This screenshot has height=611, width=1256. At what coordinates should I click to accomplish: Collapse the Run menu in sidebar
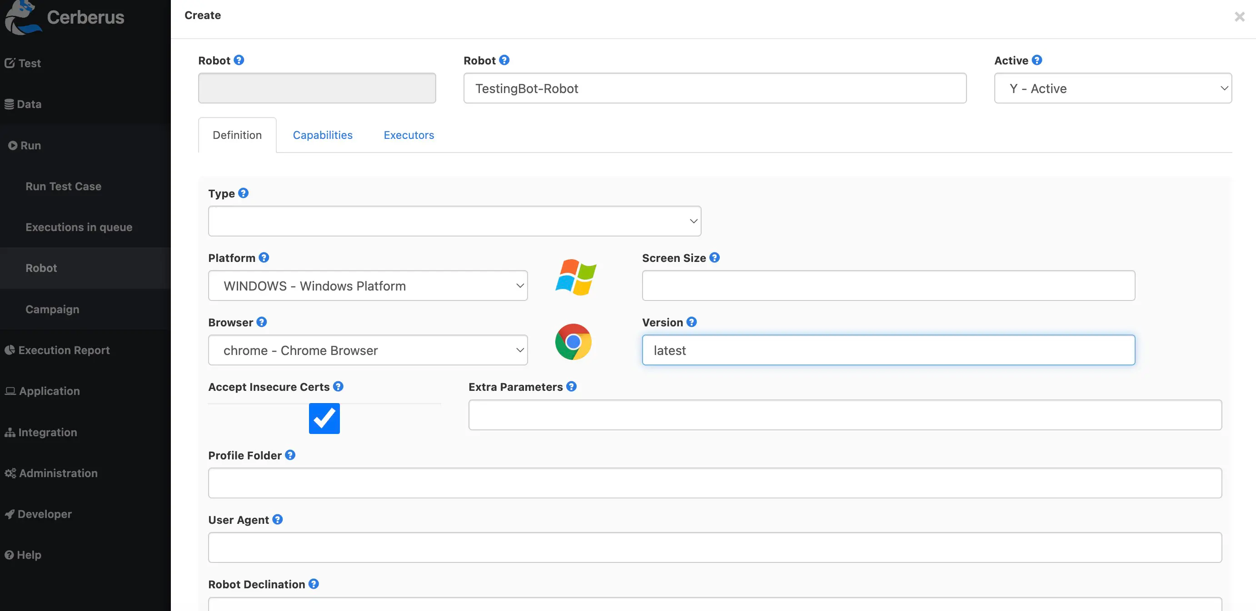pyautogui.click(x=25, y=145)
